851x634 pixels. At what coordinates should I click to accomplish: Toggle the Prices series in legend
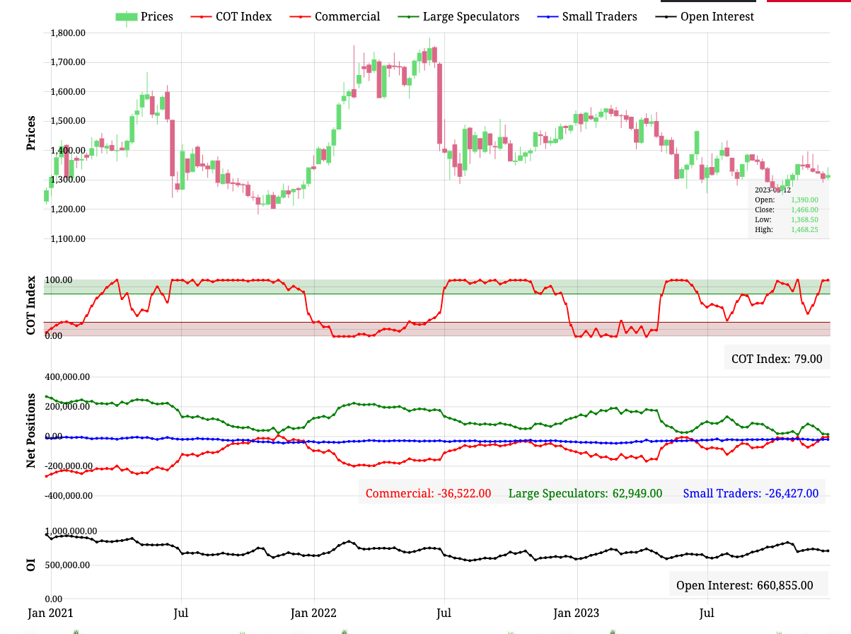tap(144, 16)
